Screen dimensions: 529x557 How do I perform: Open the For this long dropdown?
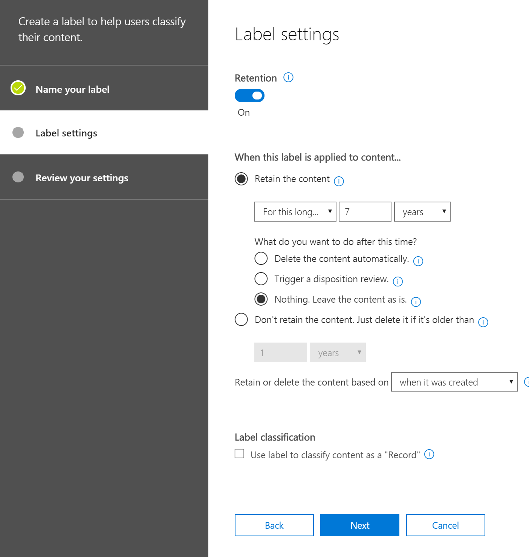tap(295, 212)
